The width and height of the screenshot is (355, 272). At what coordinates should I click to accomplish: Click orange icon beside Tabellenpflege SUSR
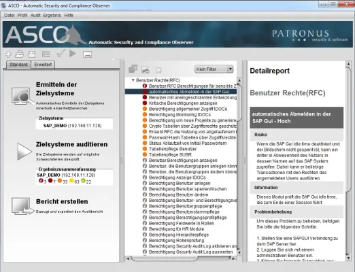tap(145, 154)
